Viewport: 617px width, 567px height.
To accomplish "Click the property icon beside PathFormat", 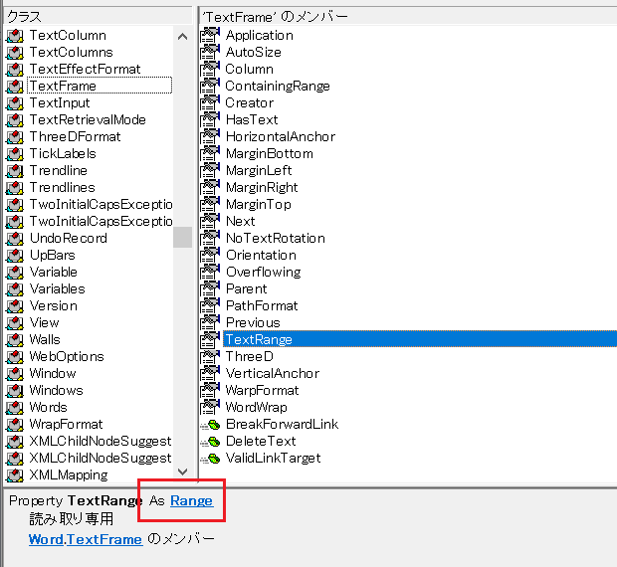I will click(x=210, y=306).
